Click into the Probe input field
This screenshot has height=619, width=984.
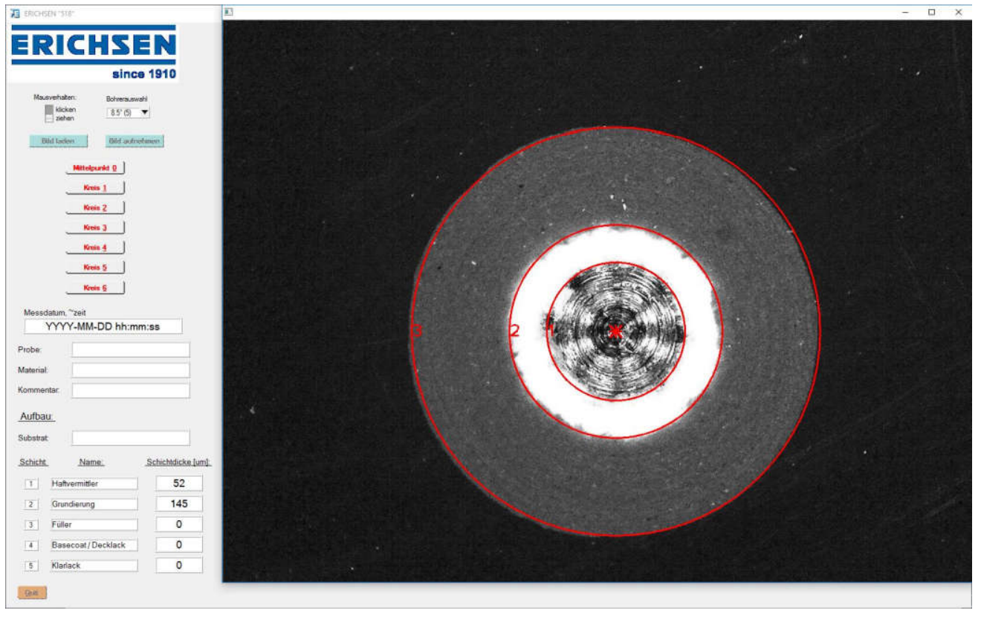point(131,350)
